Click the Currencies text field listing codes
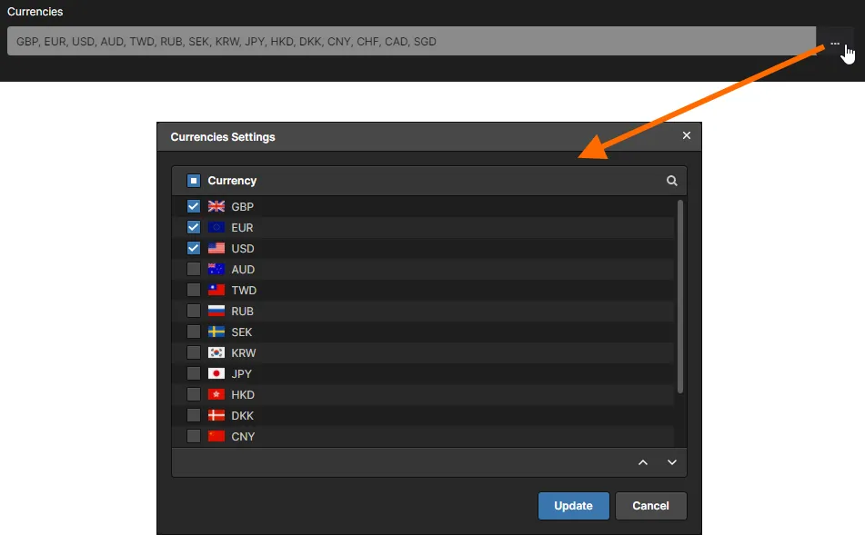Viewport: 865px width, 535px height. 411,41
